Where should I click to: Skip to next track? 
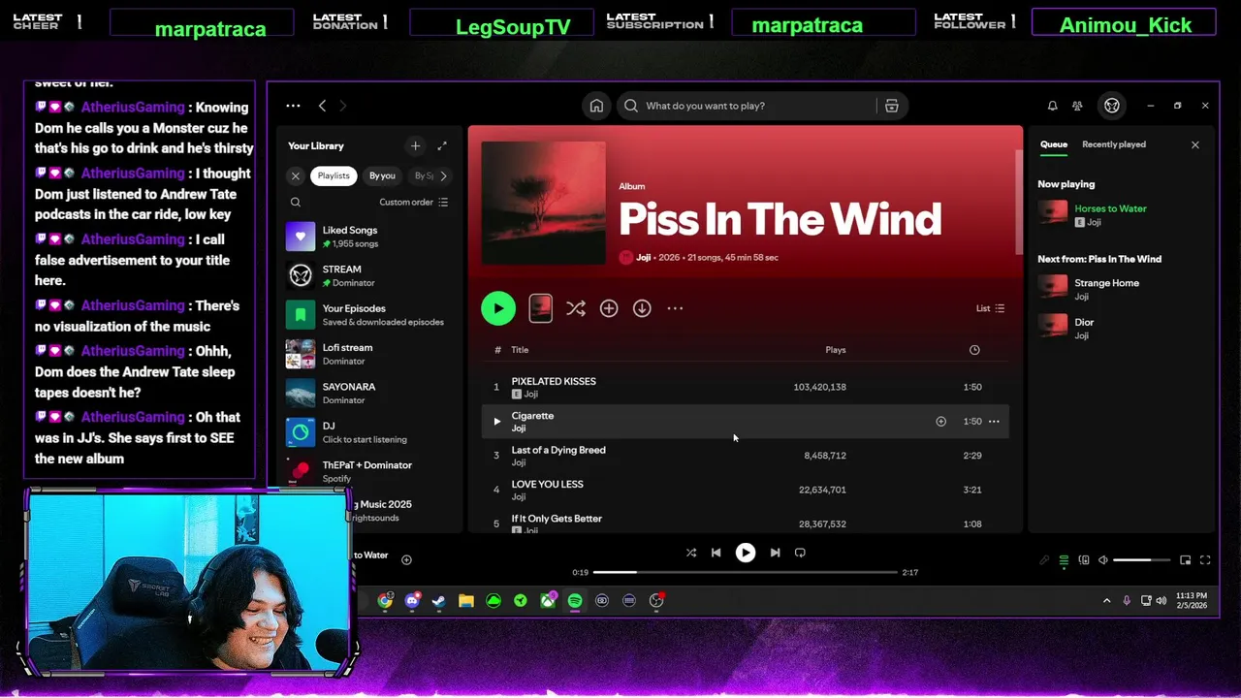click(775, 553)
